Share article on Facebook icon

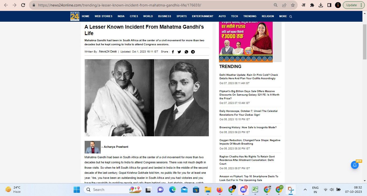(x=173, y=52)
